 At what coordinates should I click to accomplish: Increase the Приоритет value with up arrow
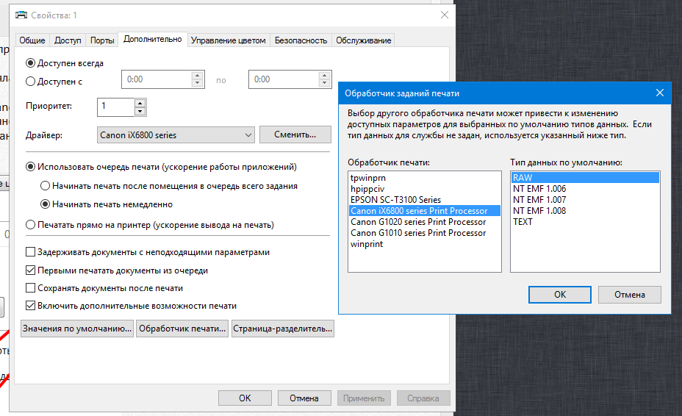pyautogui.click(x=140, y=103)
